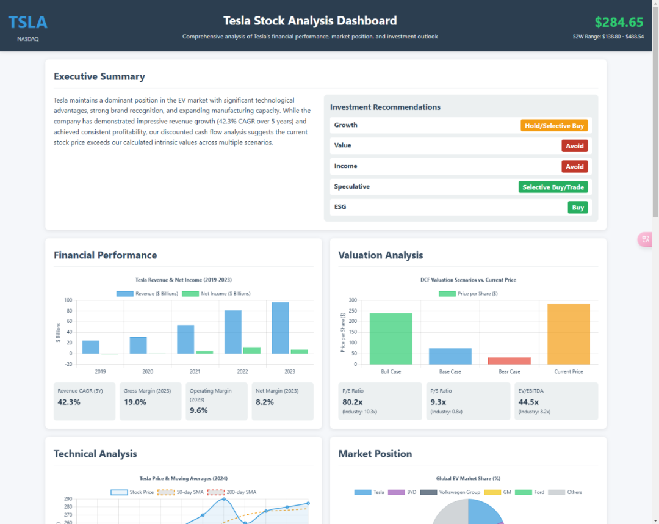Click the green Buy badge for ESG
Screen dimensions: 659x524
577,208
